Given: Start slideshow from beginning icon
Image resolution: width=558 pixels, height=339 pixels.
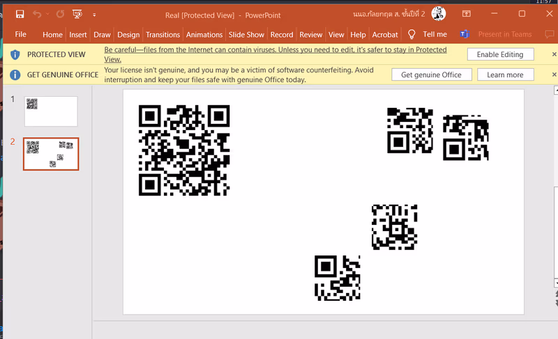Looking at the screenshot, I should coord(77,14).
